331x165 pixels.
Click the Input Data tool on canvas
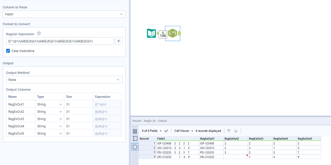tap(151, 33)
